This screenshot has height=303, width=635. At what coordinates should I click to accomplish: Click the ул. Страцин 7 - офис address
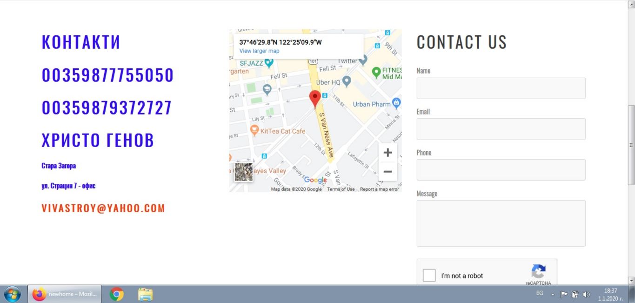tap(68, 186)
